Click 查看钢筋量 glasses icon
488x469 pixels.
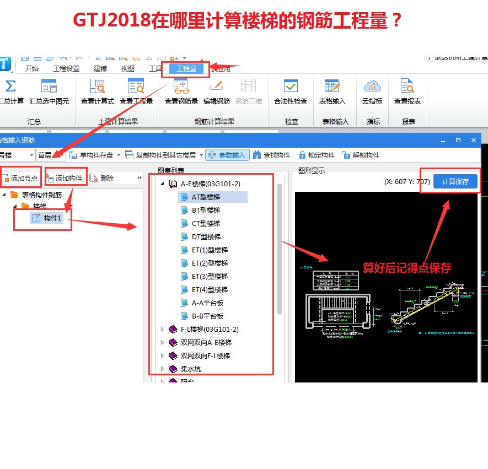[x=181, y=87]
